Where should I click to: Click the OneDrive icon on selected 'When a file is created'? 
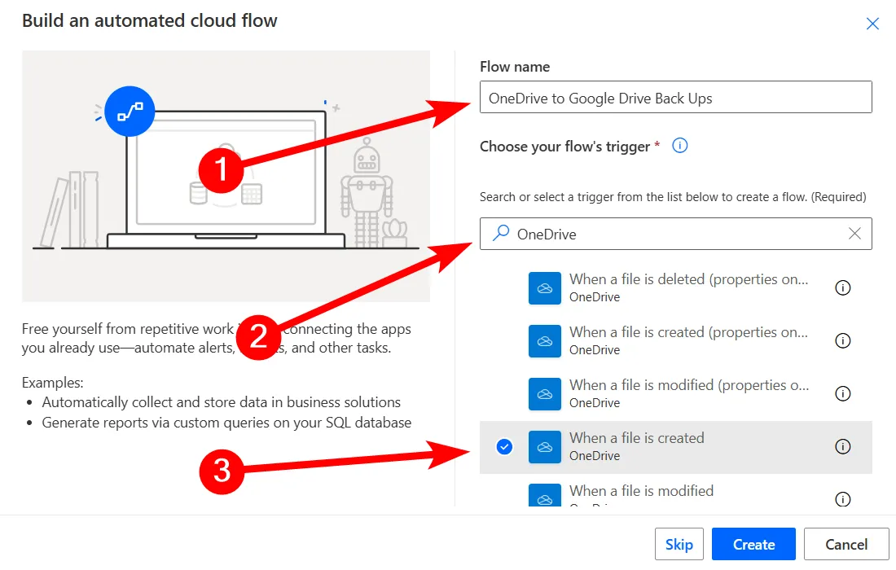[x=545, y=447]
